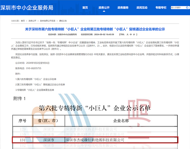Select the publicity period 2024年9月2日至9月6日 text

(x=38, y=63)
